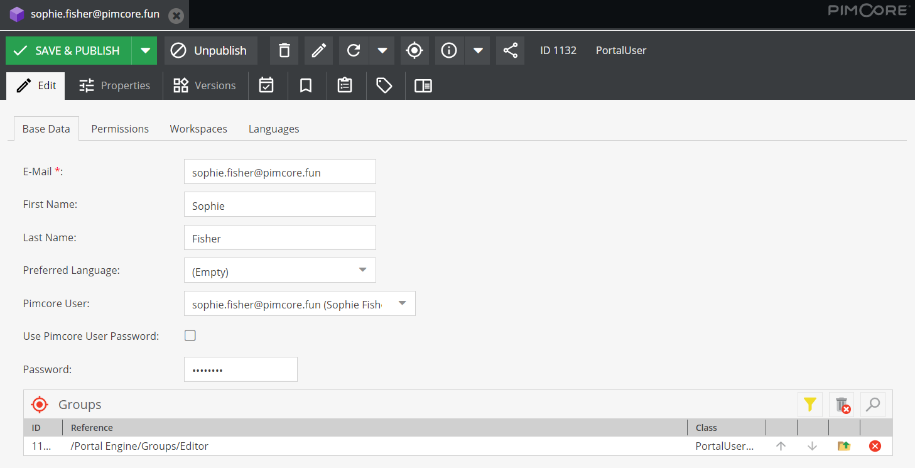The height and width of the screenshot is (468, 915).
Task: Open the notes clipboard tab icon
Action: pyautogui.click(x=345, y=85)
